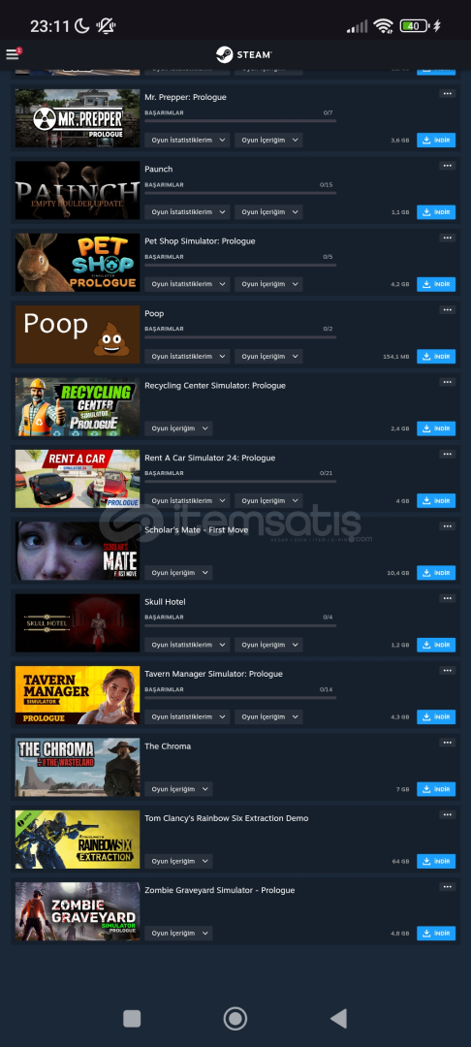This screenshot has height=1047, width=471.
Task: Open three-dot menu for Zombie Graveyard Simulator
Action: (447, 887)
